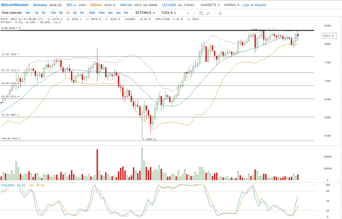This screenshot has height=219, width=342.
Task: Select the fan lines drawing tool
Action: [x=208, y=13]
